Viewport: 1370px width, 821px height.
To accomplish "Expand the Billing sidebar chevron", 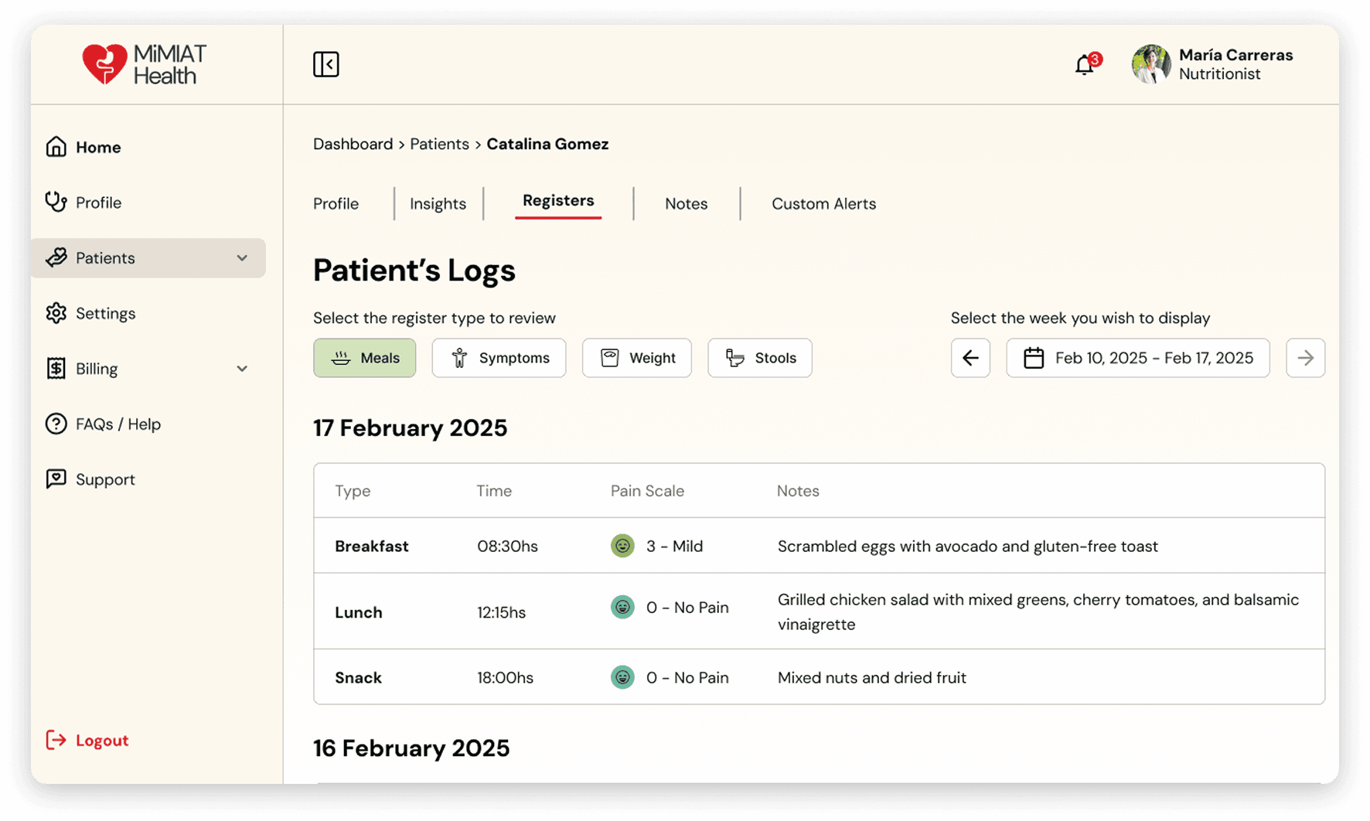I will click(x=242, y=369).
